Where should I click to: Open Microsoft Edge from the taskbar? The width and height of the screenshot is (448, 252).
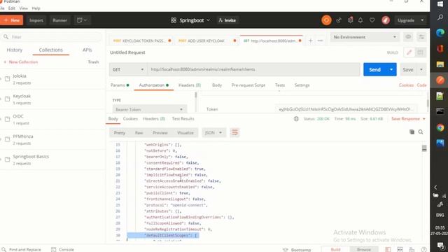point(440,33)
